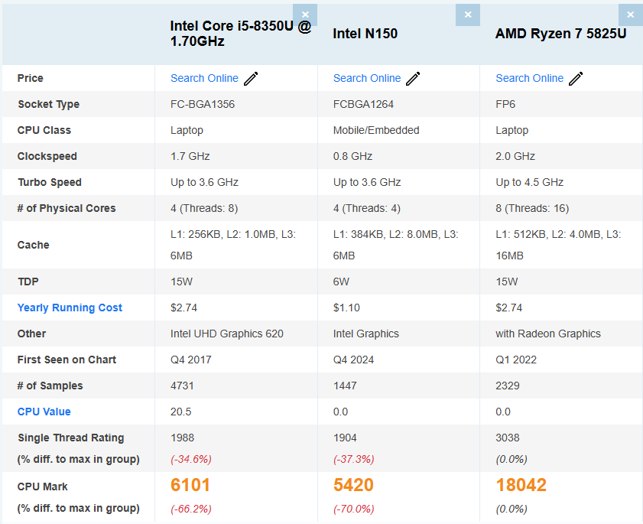Select the 5420 CPU Mark value
This screenshot has height=524, width=643.
point(353,485)
